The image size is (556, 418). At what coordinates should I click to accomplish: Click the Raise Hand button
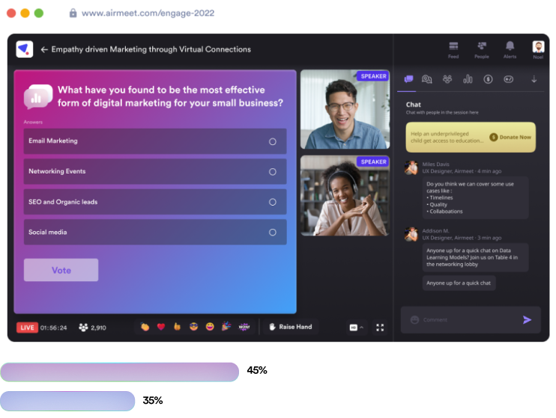pyautogui.click(x=291, y=327)
